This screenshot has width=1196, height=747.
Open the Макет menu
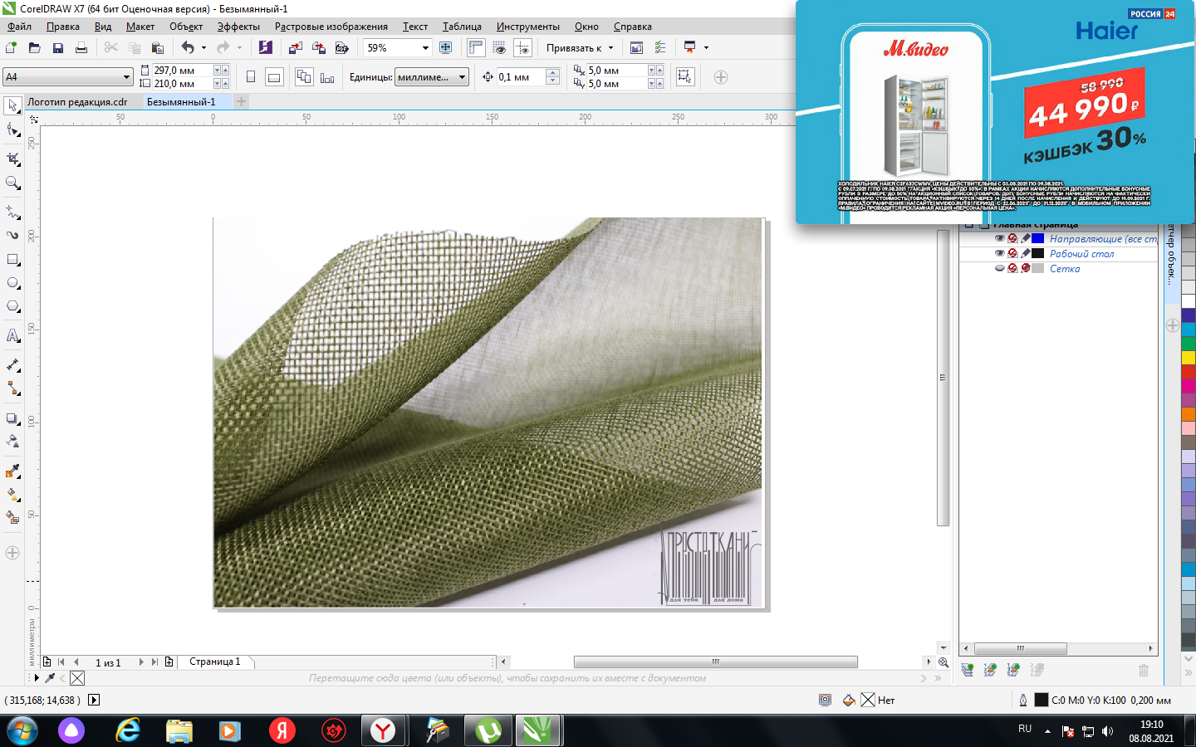point(140,27)
